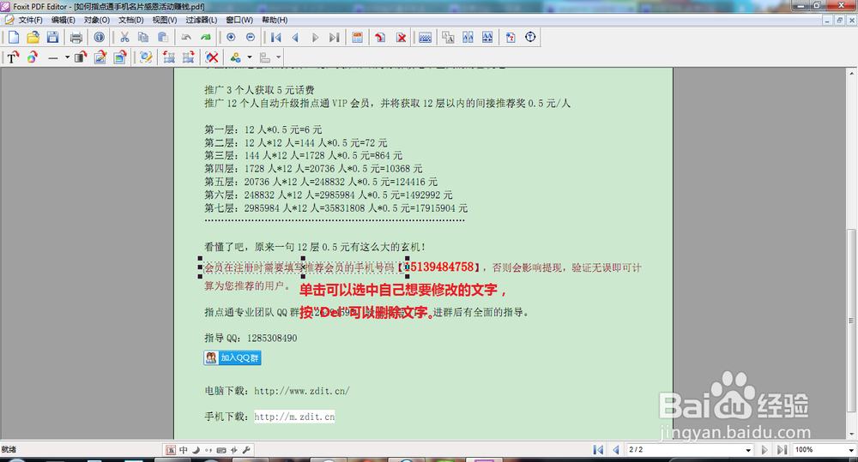Screen dimensions: 858x462
Task: Open the 文件(F) menu
Action: [30, 20]
